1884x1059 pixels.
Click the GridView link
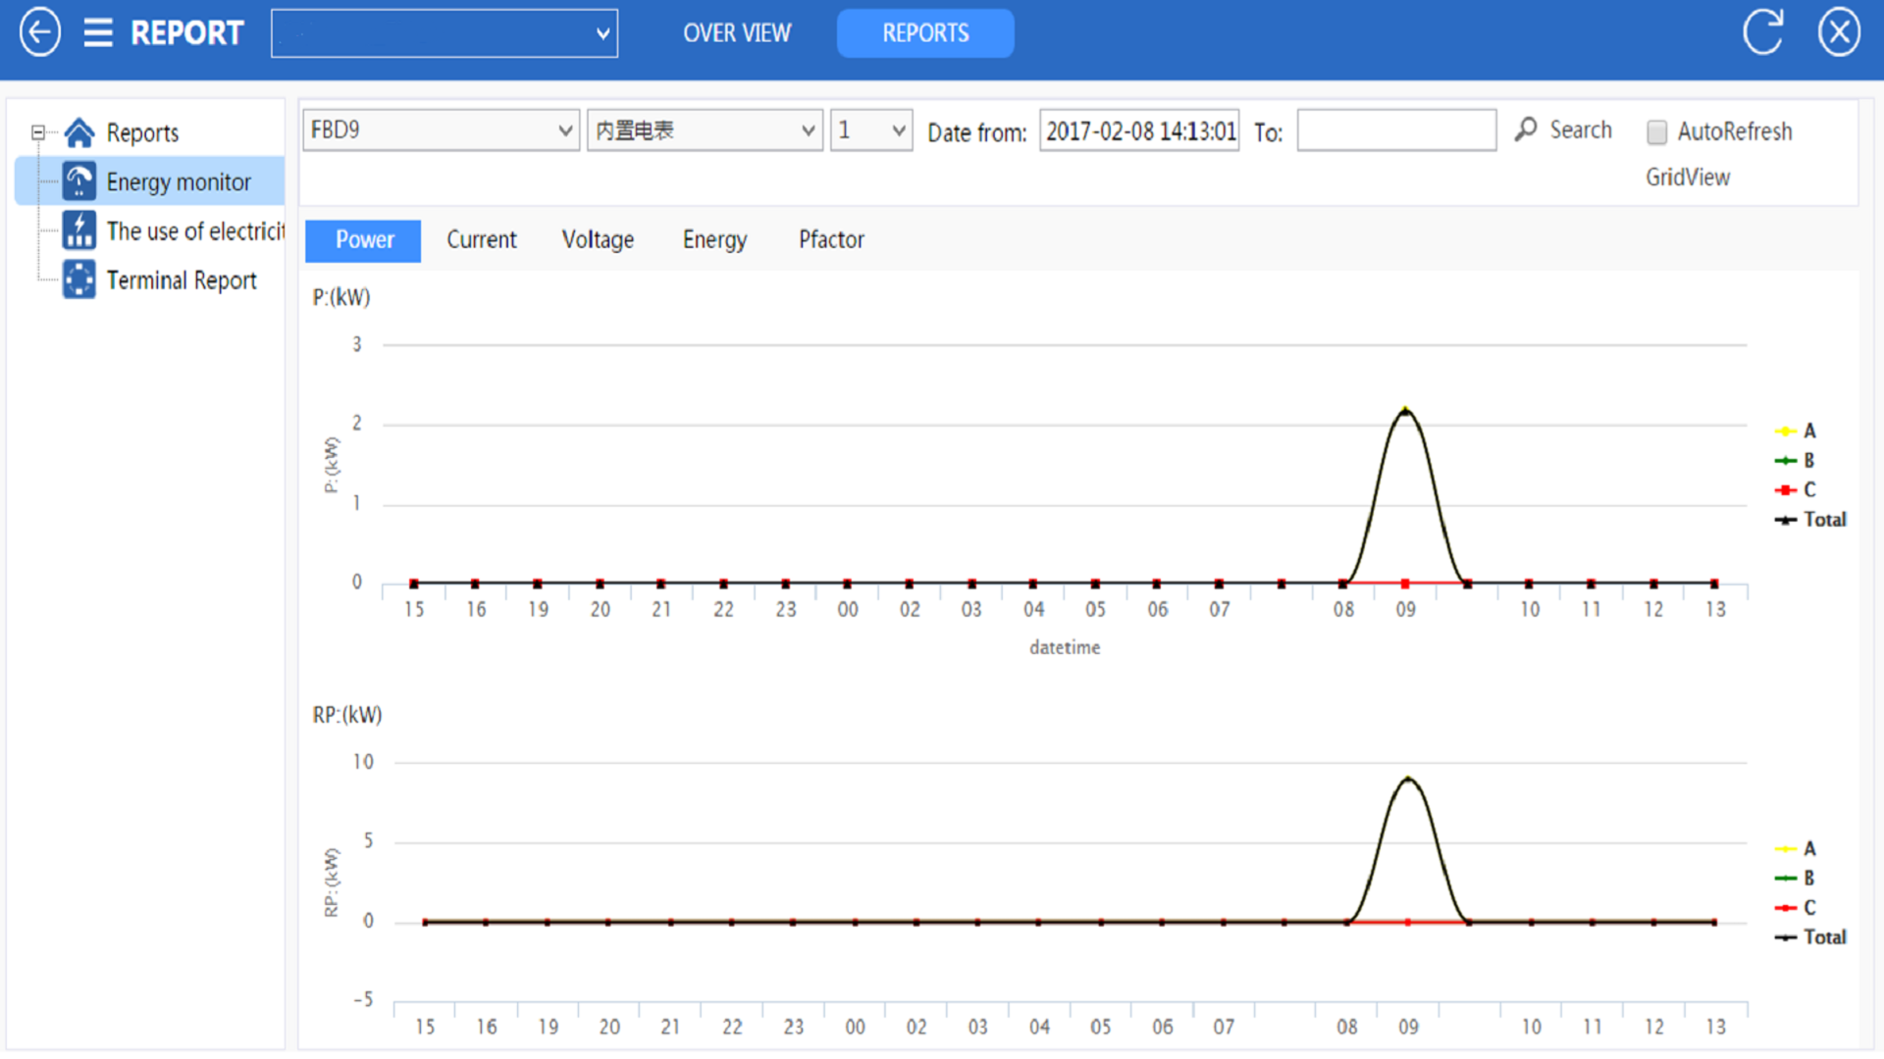pos(1688,177)
